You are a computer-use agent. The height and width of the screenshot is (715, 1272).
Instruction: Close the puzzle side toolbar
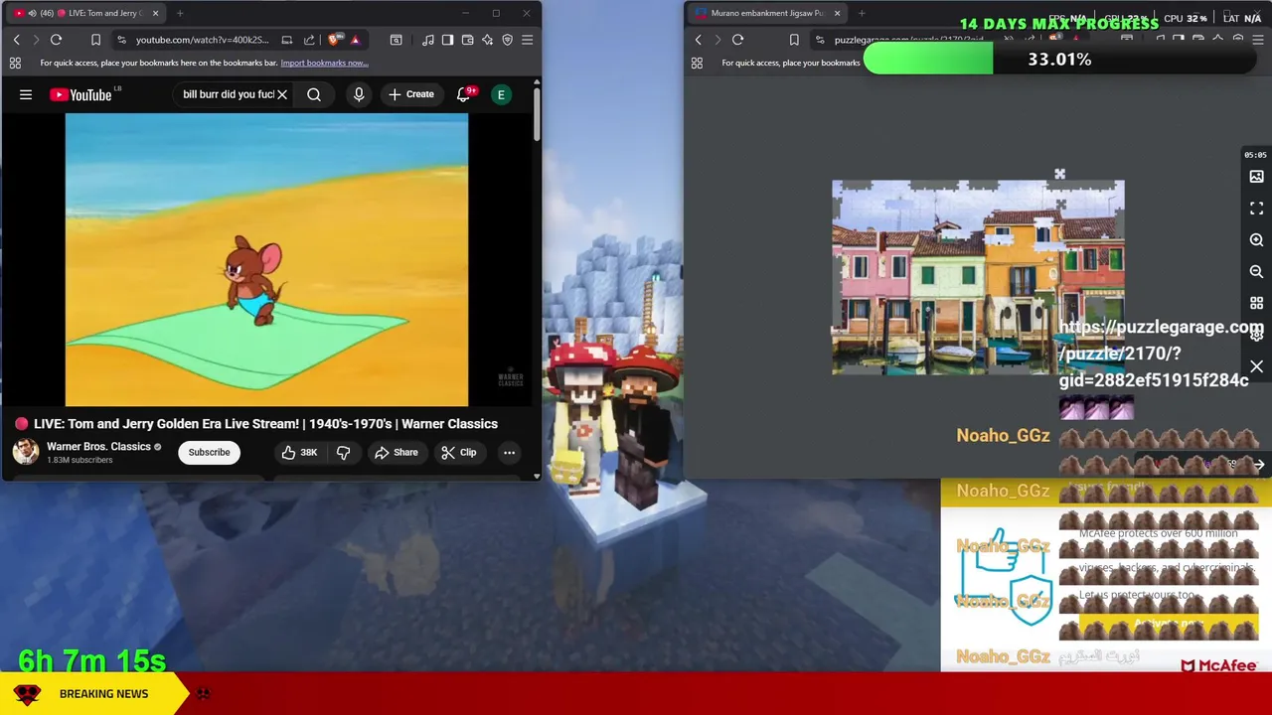(1256, 367)
